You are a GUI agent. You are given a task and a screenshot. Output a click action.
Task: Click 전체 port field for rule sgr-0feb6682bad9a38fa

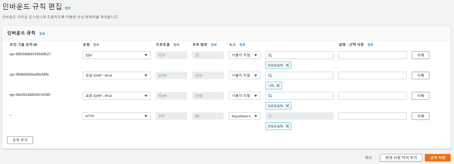(x=208, y=76)
